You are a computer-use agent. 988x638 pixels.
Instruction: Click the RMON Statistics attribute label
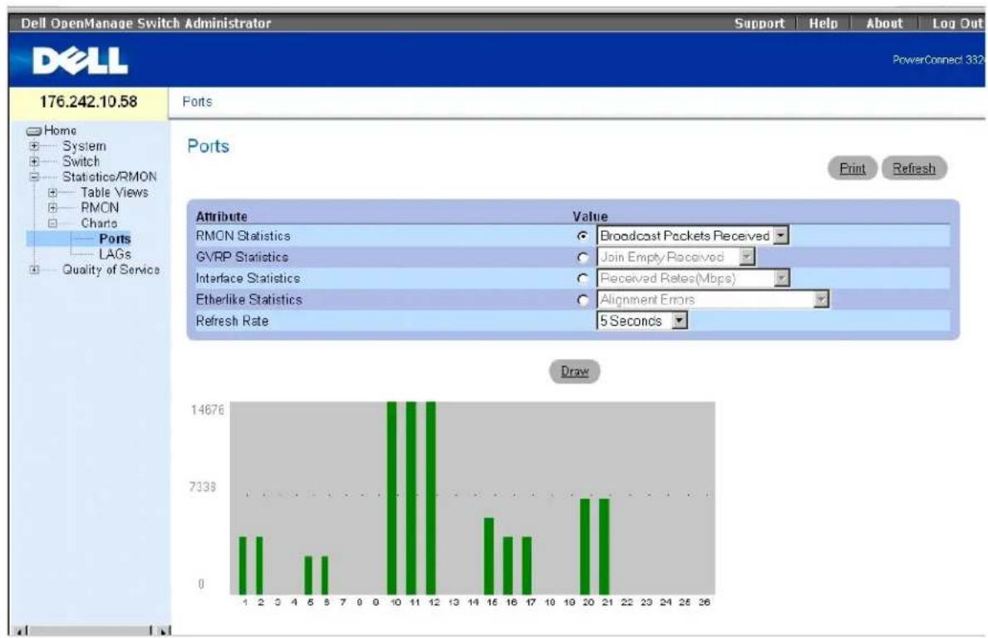243,236
